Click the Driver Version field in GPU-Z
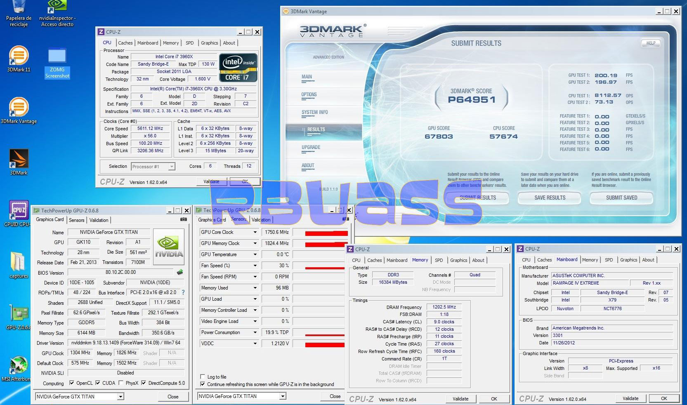This screenshot has height=405, width=687. (x=126, y=343)
